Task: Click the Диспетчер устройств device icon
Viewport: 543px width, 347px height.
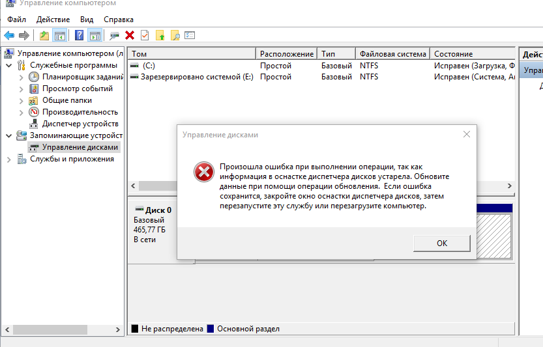Action: 34,124
